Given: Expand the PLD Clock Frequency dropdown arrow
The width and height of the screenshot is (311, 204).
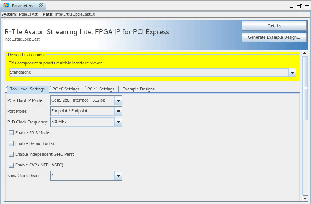Looking at the screenshot, I should pos(118,122).
